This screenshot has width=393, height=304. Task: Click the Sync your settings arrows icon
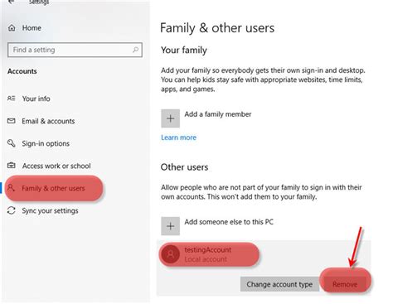point(12,210)
